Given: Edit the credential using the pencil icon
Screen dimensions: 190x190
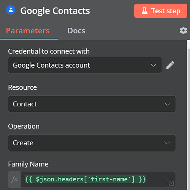Looking at the screenshot, I should click(170, 65).
